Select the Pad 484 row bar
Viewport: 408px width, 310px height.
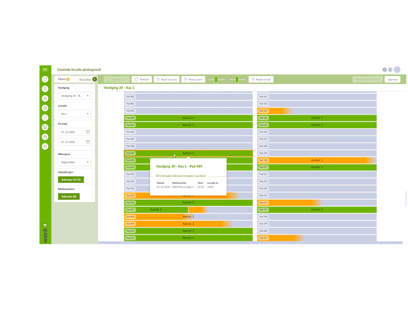click(188, 118)
